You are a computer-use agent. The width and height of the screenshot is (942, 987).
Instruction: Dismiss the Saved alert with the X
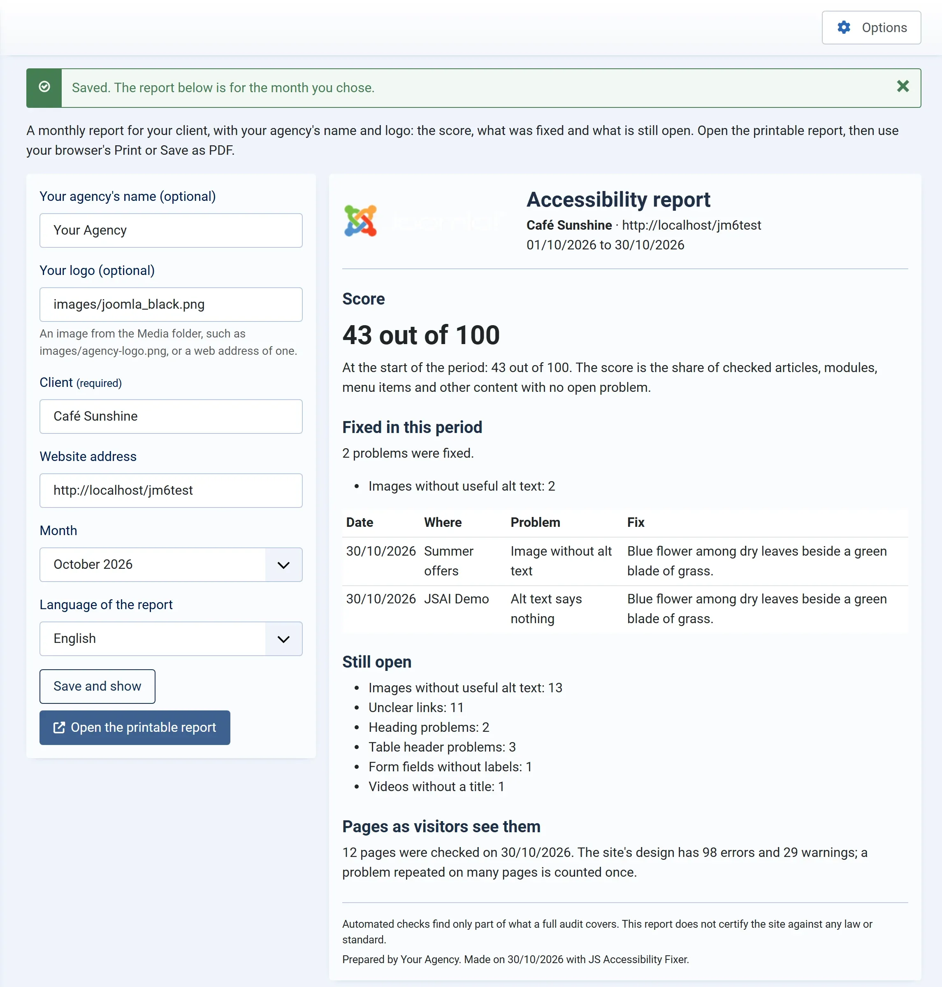[903, 86]
